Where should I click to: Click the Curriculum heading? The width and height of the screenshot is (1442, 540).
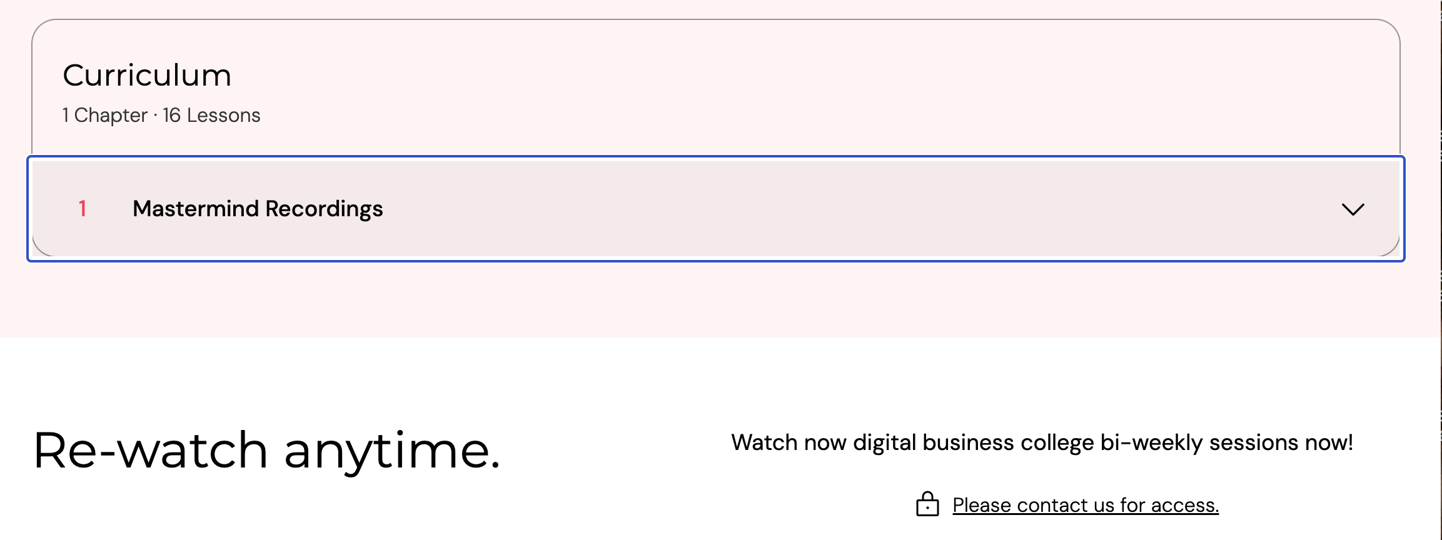click(147, 75)
